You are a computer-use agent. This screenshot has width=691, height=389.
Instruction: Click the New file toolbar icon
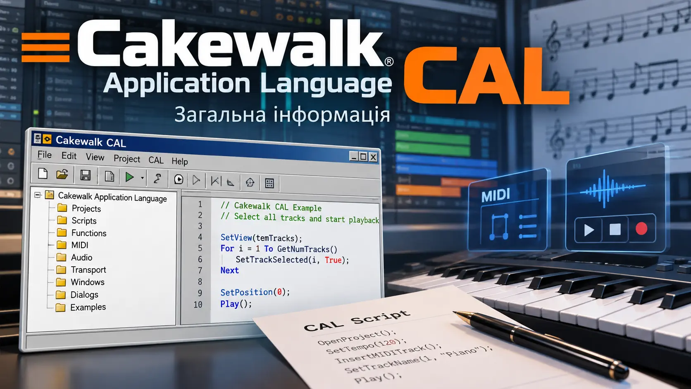(43, 173)
